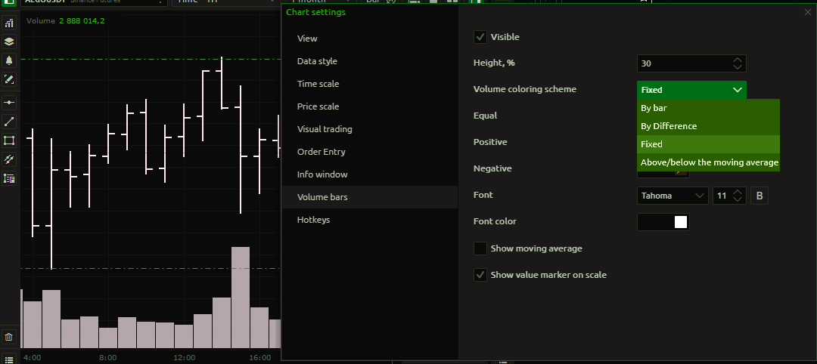Choose 'By Difference' coloring option
Image resolution: width=817 pixels, height=364 pixels.
pyautogui.click(x=669, y=126)
